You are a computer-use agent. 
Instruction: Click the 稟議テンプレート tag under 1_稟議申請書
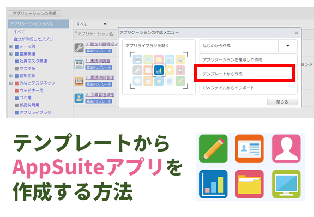click(x=99, y=68)
